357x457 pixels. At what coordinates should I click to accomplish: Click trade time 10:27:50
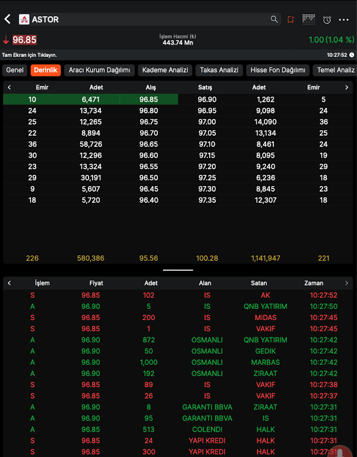324,306
